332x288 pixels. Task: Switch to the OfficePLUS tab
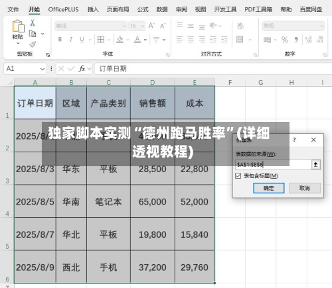63,9
